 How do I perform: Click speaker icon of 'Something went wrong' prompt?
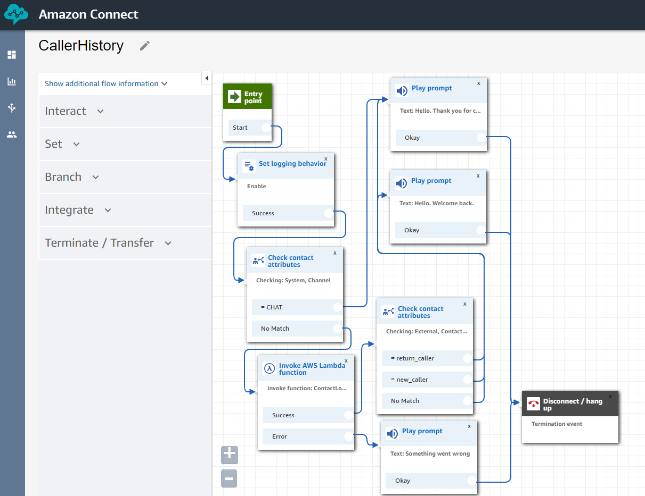393,433
